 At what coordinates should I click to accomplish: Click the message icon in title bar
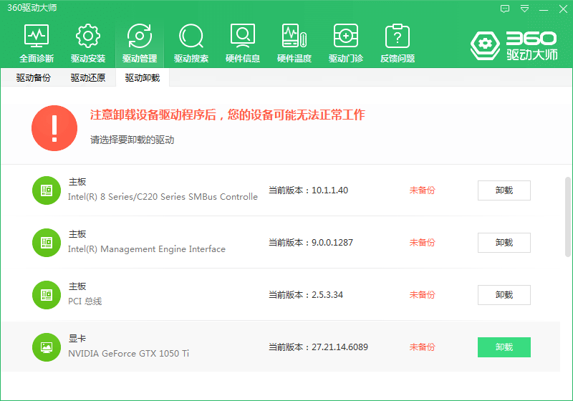pyautogui.click(x=505, y=9)
